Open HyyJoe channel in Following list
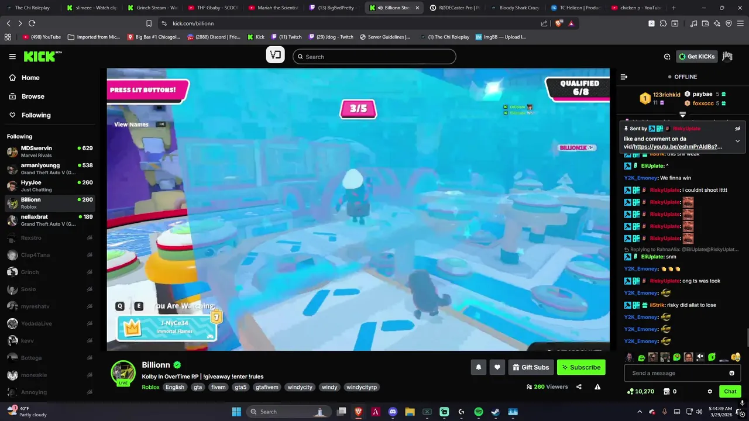Image resolution: width=749 pixels, height=421 pixels. [50, 186]
